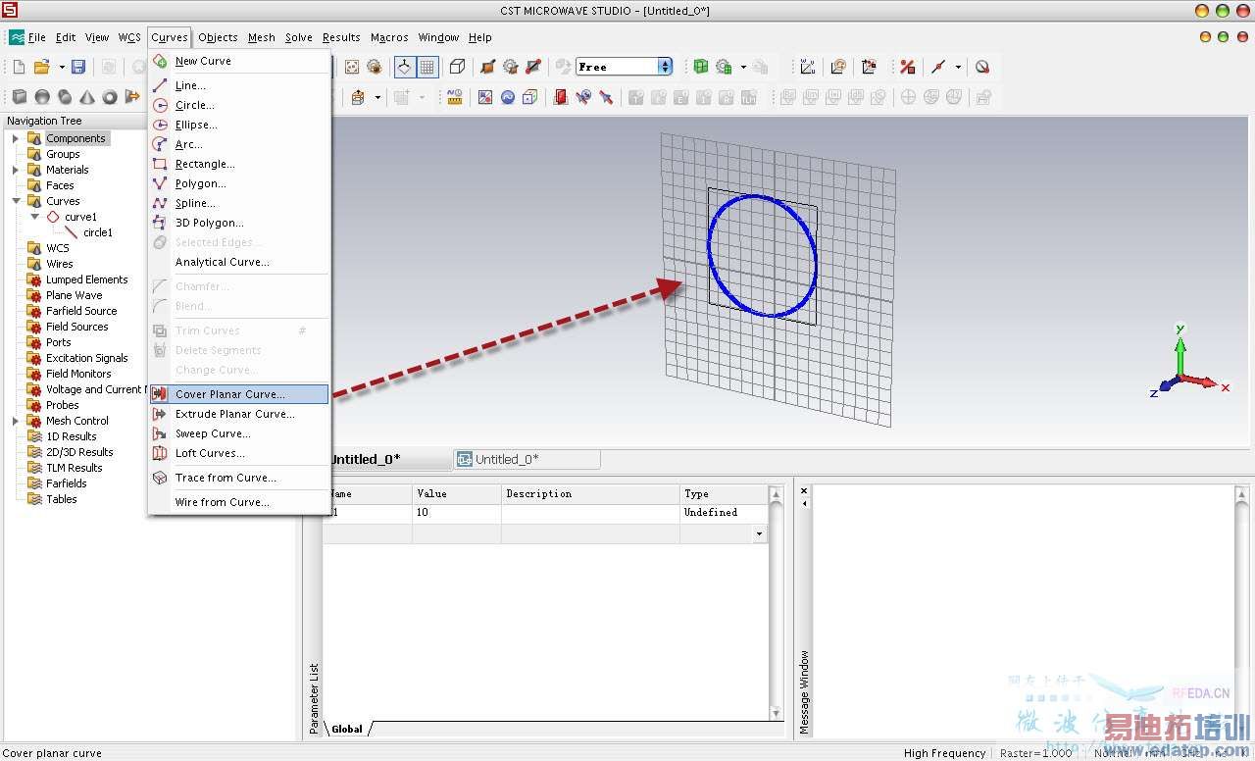Click the New file toolbar icon
The image size is (1255, 761).
(x=19, y=67)
